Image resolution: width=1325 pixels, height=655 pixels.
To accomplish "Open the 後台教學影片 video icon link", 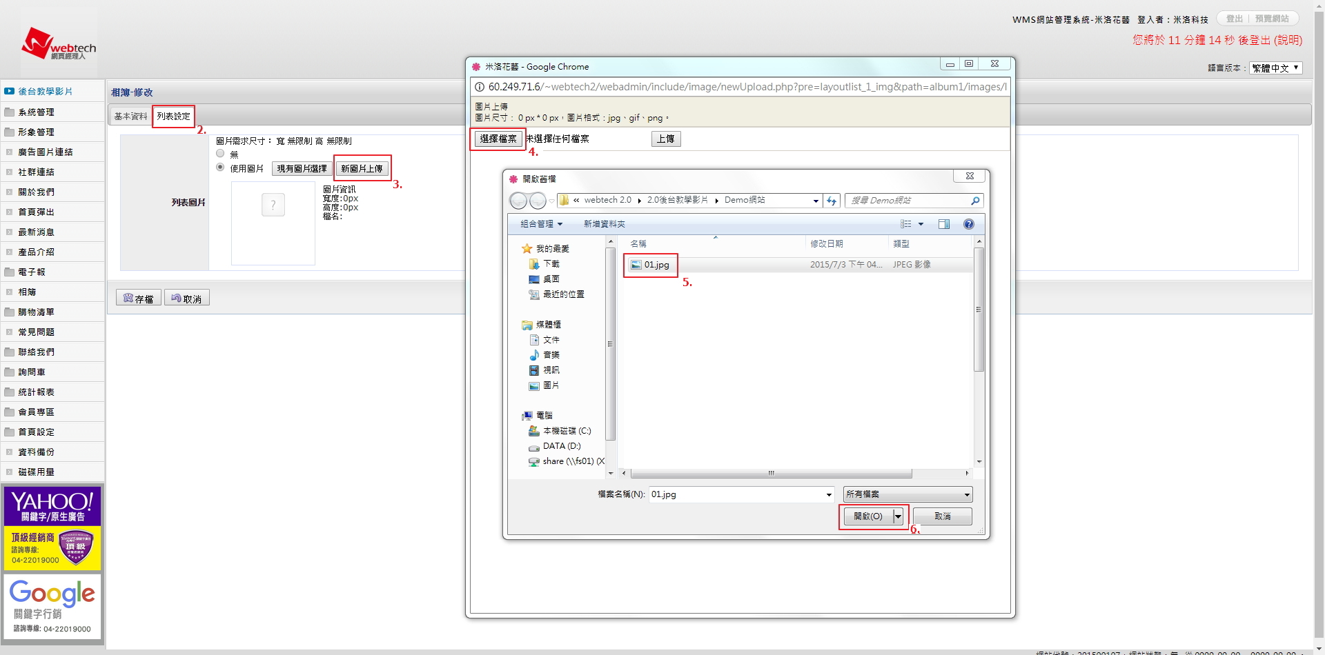I will tap(10, 91).
